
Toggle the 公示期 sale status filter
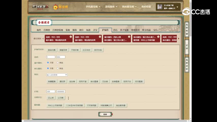60,98
